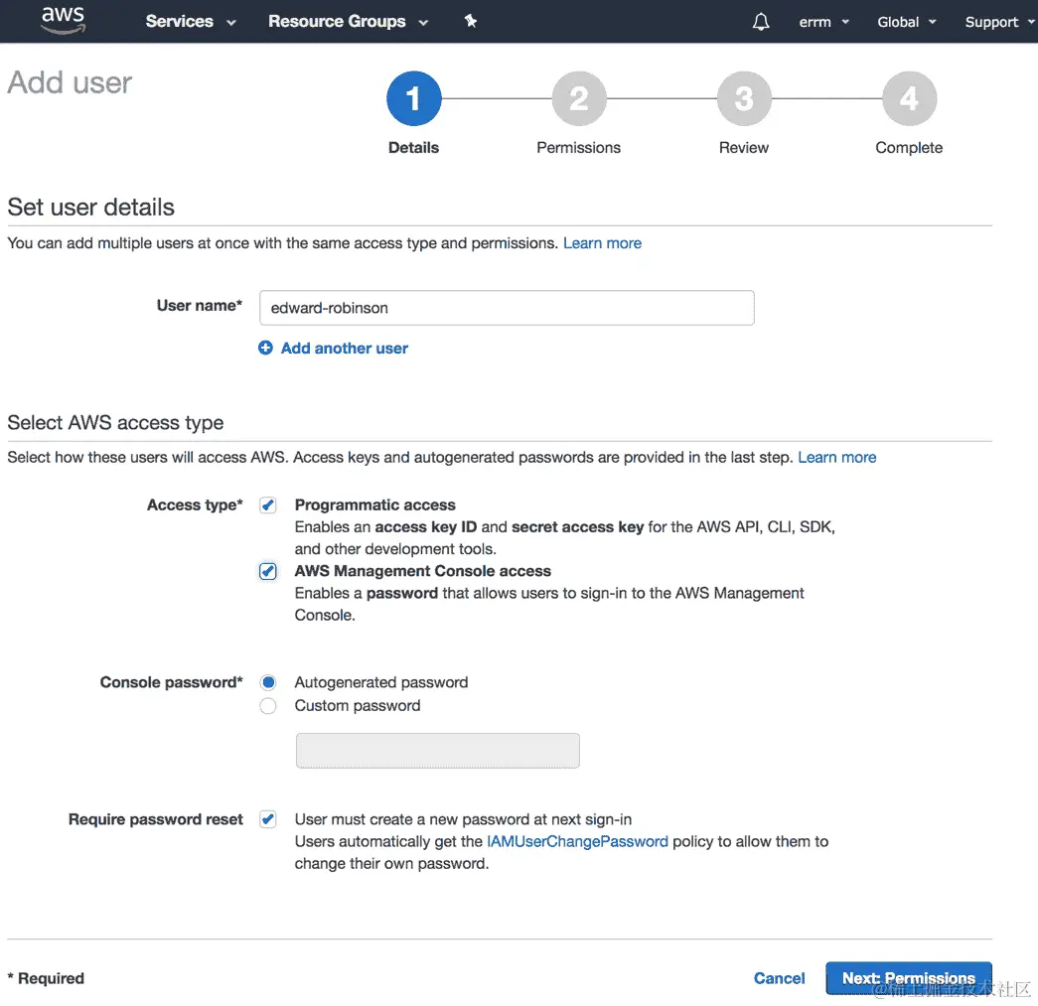
Task: Click the plus icon beside Add another user
Action: point(265,349)
